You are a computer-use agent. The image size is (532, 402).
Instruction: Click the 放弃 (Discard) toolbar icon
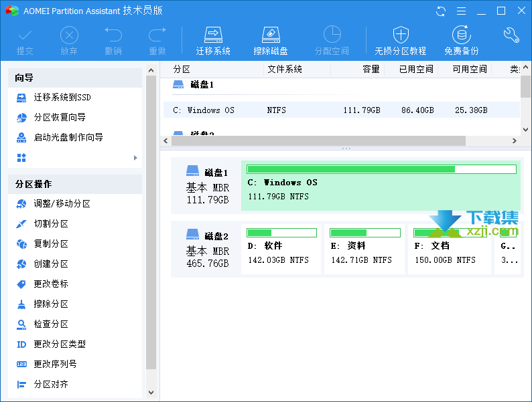69,35
